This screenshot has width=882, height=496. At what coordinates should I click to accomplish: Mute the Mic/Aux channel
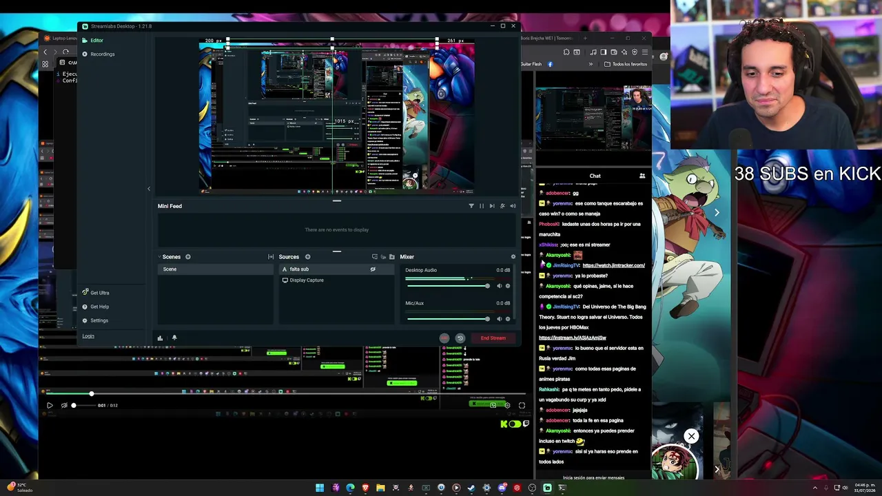pos(500,319)
